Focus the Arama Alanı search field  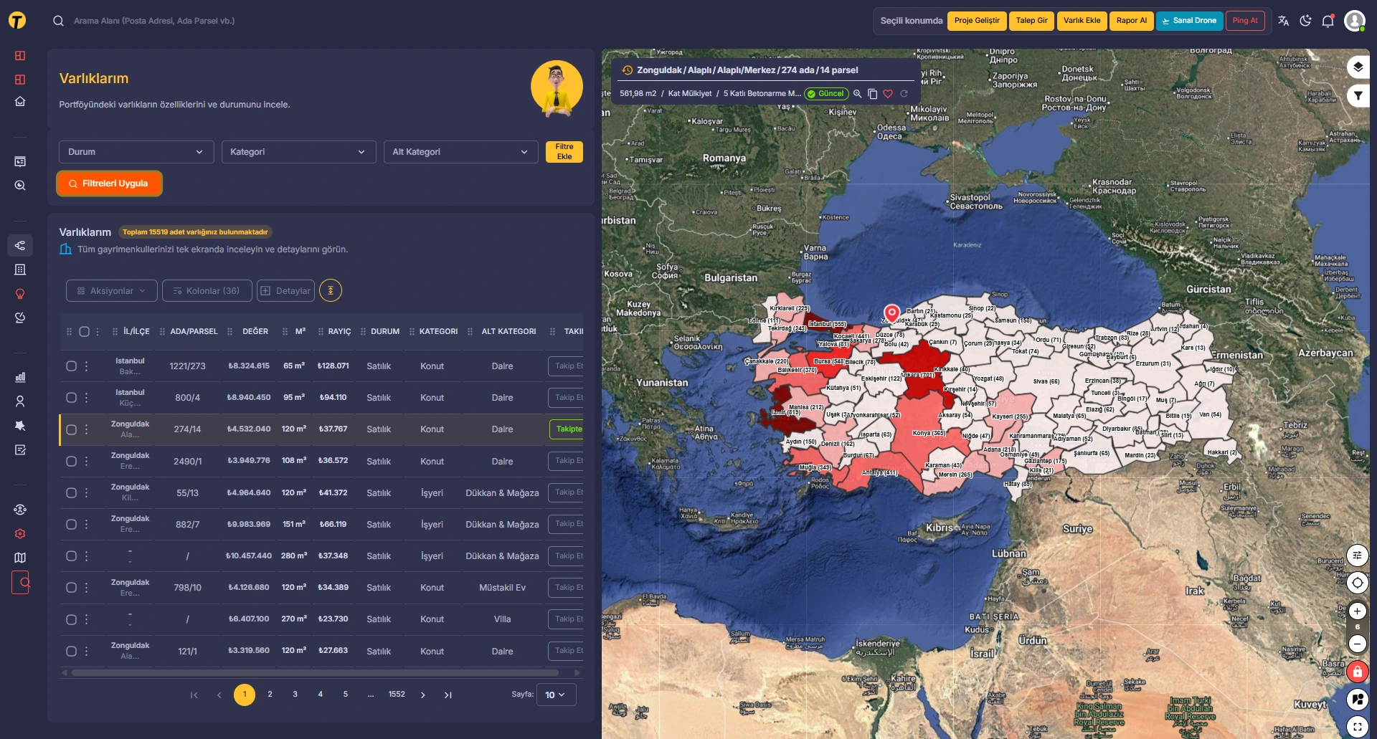(x=154, y=21)
